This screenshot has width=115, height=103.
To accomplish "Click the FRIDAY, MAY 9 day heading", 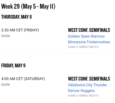I will pos(13,65).
